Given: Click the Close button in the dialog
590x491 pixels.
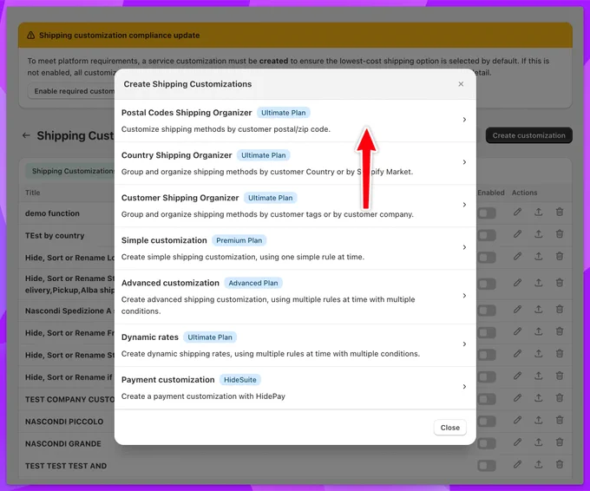Looking at the screenshot, I should pos(450,428).
